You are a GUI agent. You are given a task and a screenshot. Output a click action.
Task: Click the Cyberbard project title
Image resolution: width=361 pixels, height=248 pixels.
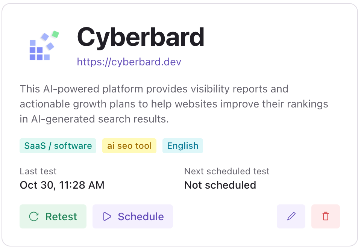click(x=140, y=37)
